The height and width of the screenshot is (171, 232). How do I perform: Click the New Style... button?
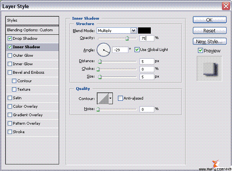[x=210, y=41]
